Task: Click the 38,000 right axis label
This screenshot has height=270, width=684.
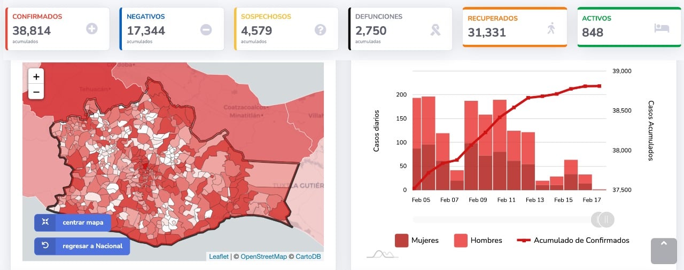Action: [x=621, y=150]
